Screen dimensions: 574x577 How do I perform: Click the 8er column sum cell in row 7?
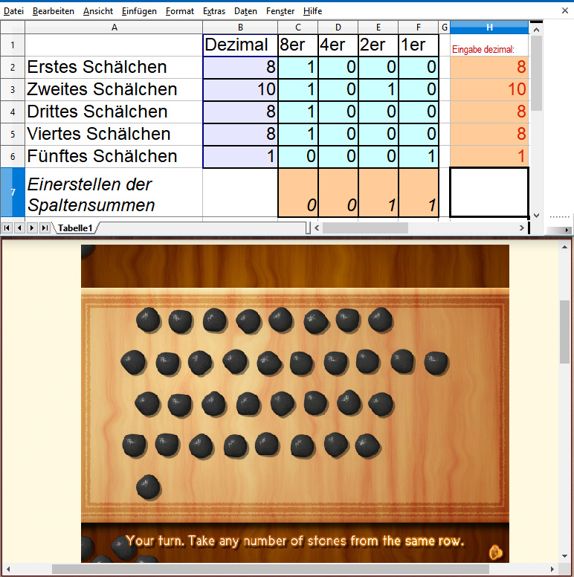tap(297, 192)
